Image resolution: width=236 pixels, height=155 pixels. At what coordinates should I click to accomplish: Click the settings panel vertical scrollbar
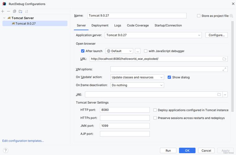tap(232, 66)
